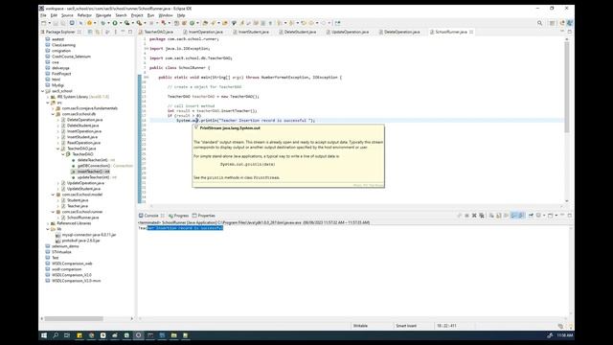
Task: Click the Open Console icon
Action: (x=550, y=215)
